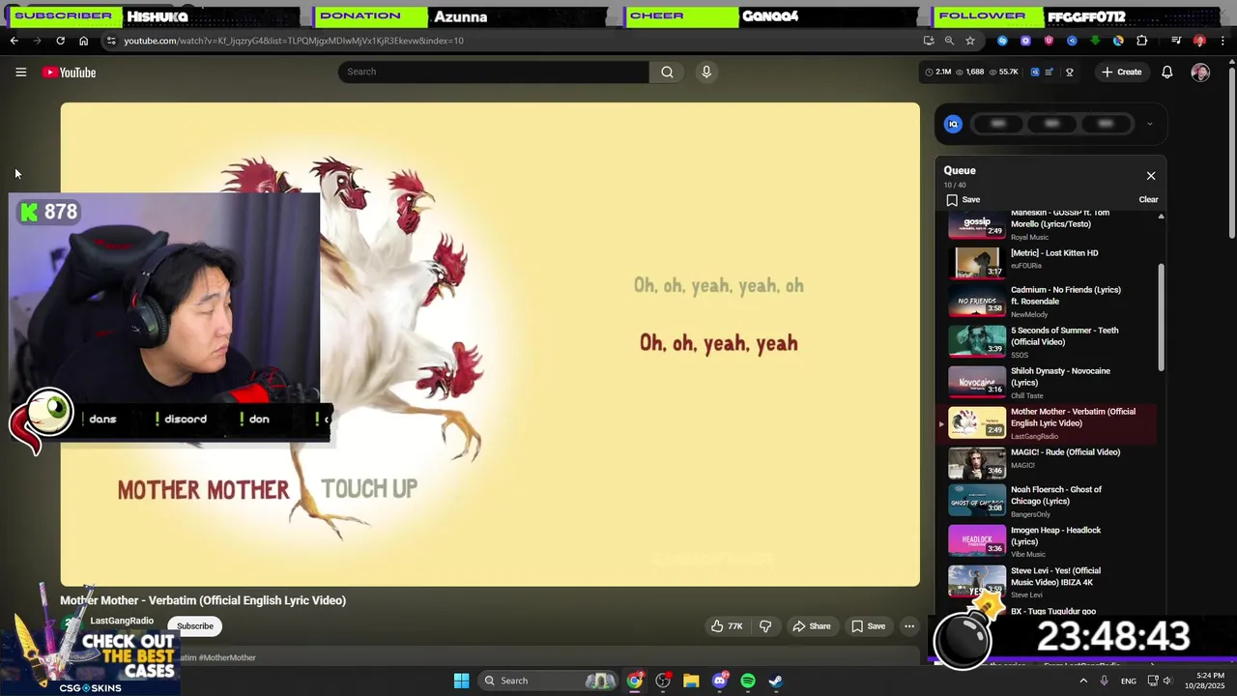Screen dimensions: 1237x696
Task: Go to YouTube home via the logo
Action: point(69,72)
